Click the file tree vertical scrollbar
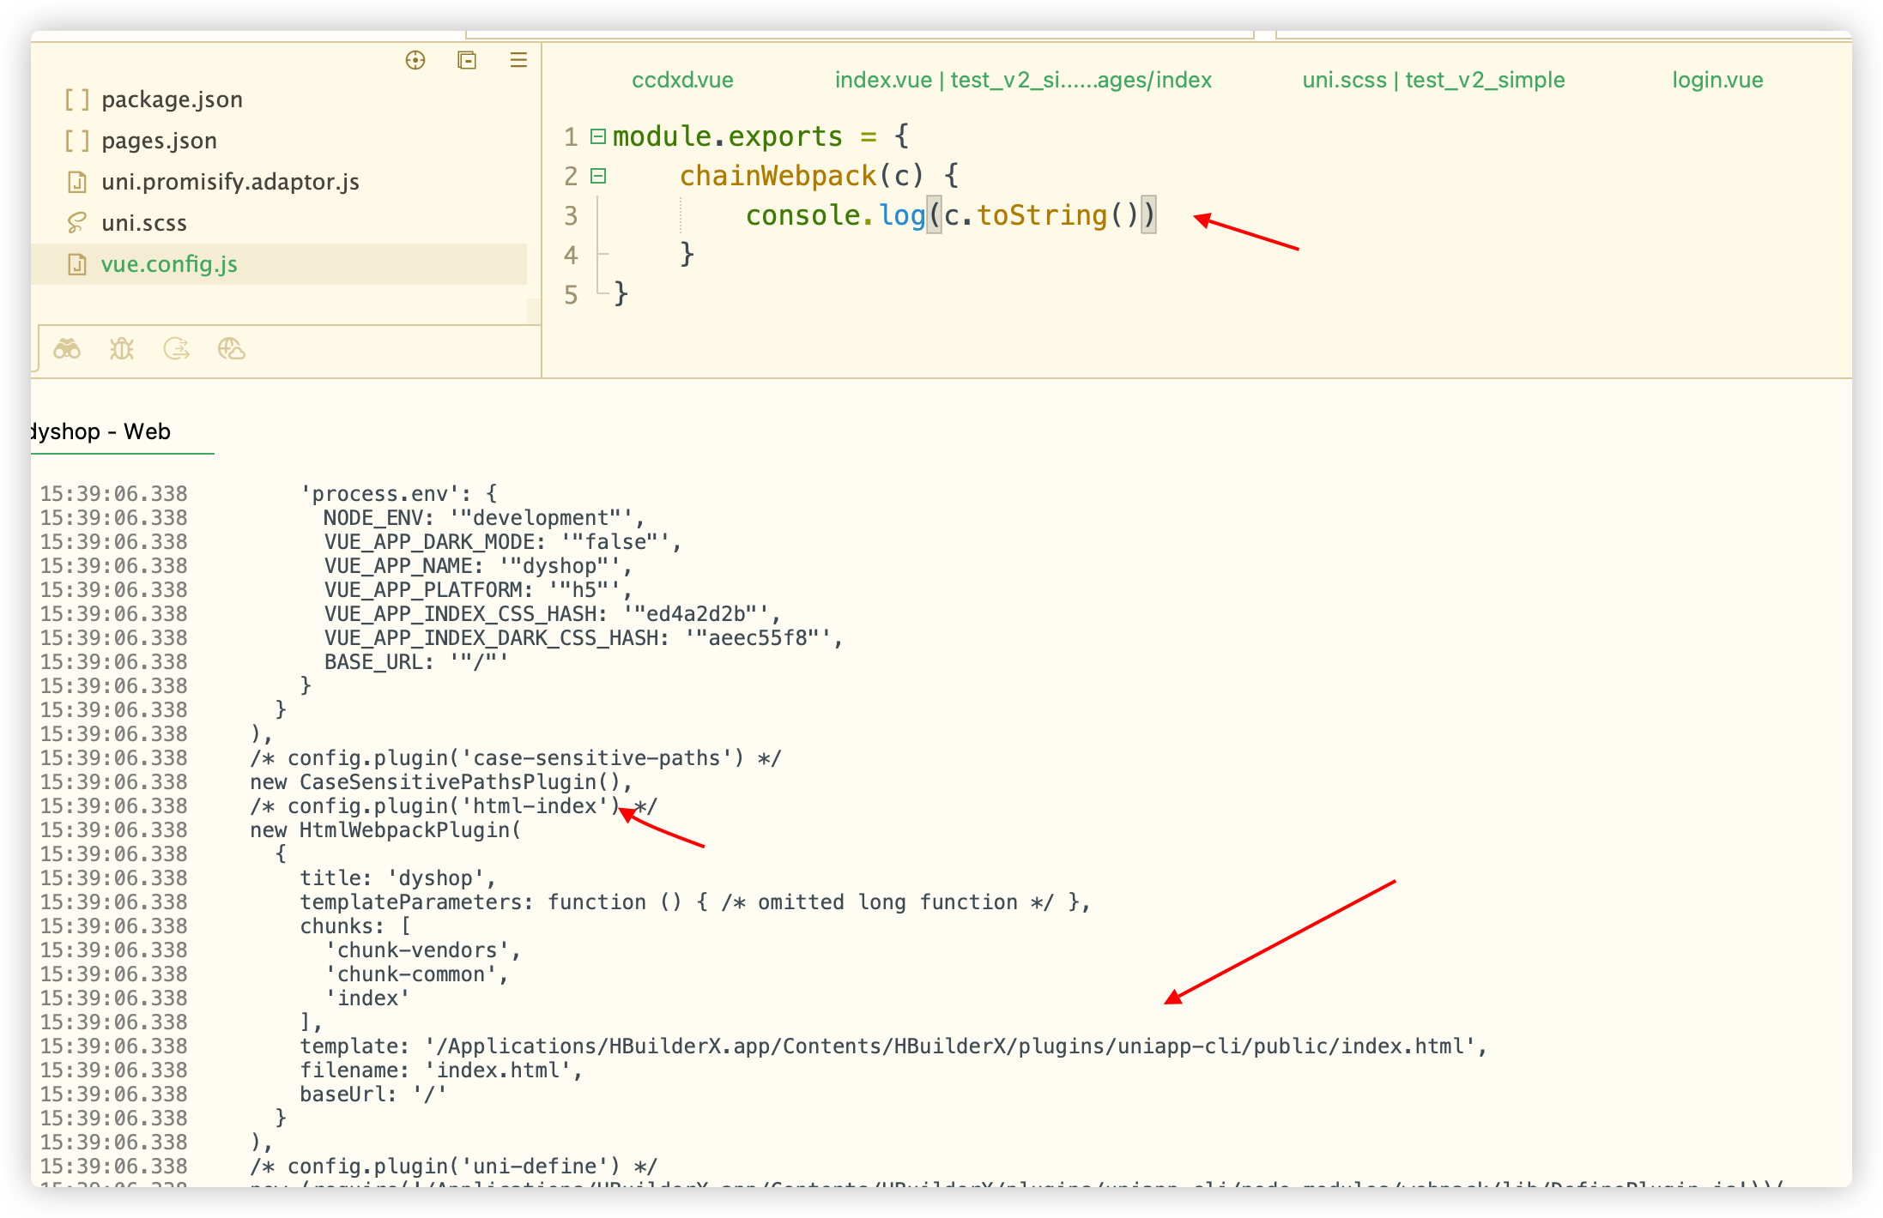The image size is (1883, 1218). tap(534, 311)
